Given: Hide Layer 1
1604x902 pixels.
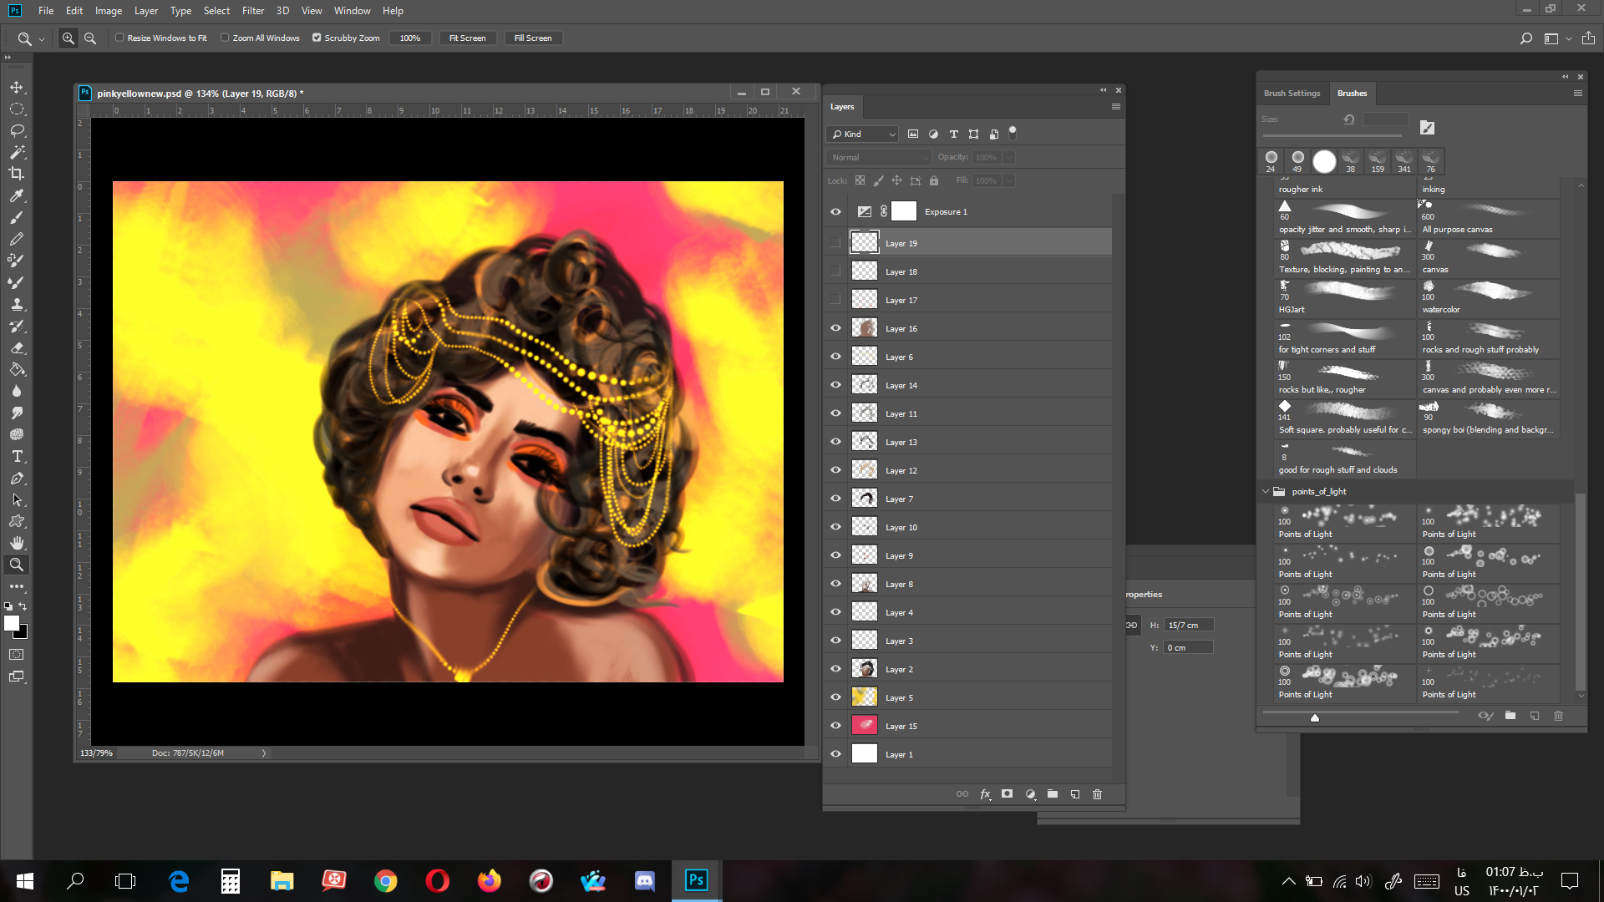Looking at the screenshot, I should coord(835,754).
